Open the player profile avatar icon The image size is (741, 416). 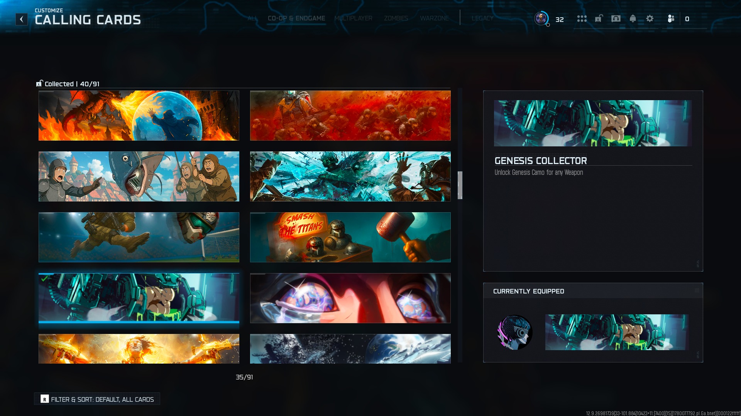(x=541, y=18)
